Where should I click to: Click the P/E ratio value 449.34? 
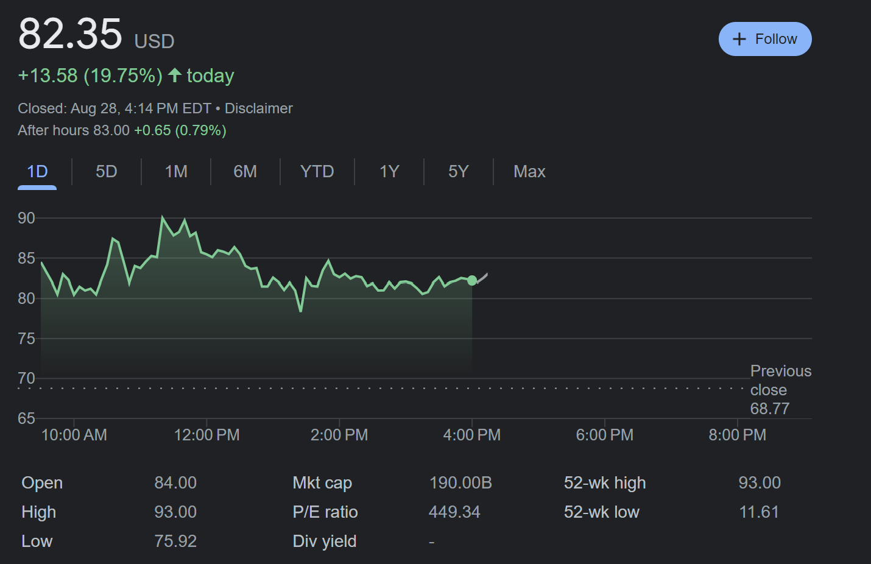coord(454,512)
